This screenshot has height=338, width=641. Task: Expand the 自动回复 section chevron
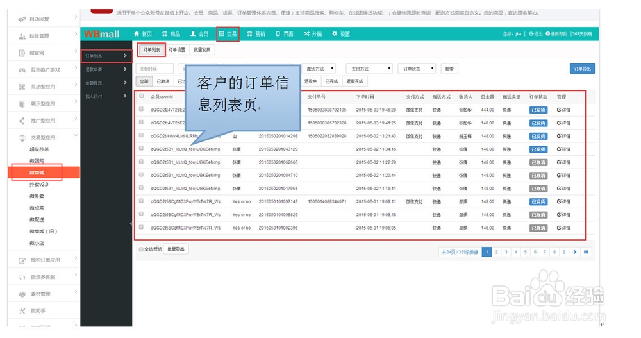tap(76, 17)
